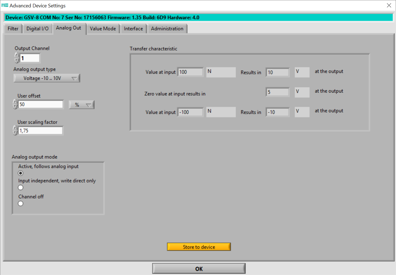Open the Digital I/O tab
396x275 pixels.
(x=37, y=29)
